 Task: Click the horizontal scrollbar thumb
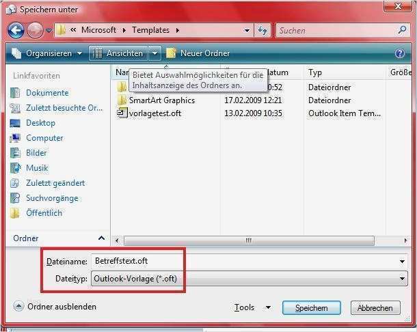click(x=249, y=240)
